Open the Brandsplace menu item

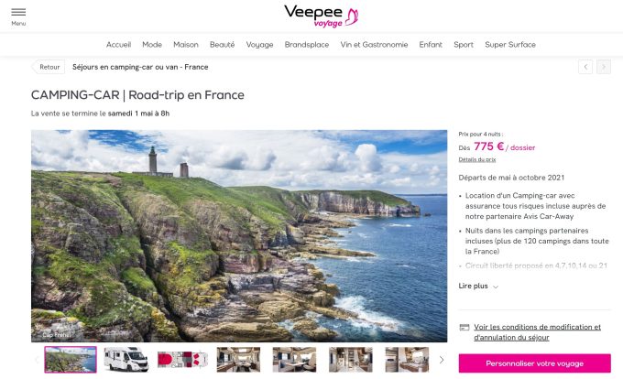pos(307,45)
